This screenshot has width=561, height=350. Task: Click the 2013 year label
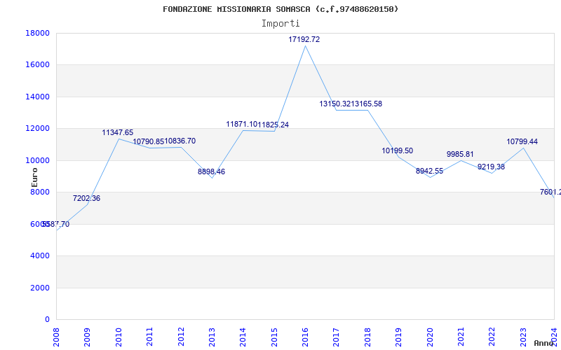click(212, 337)
